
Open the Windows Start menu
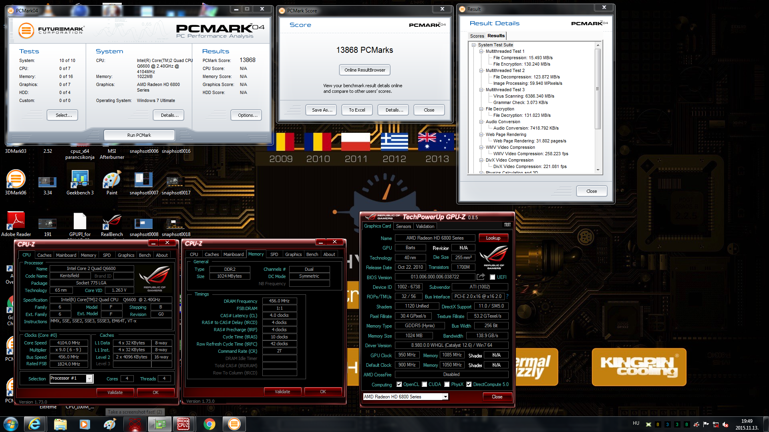11,424
